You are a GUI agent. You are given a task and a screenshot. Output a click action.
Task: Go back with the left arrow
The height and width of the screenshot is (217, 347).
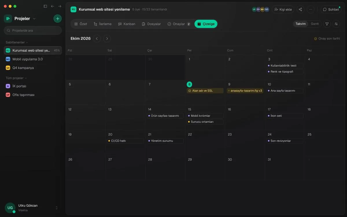point(52,6)
